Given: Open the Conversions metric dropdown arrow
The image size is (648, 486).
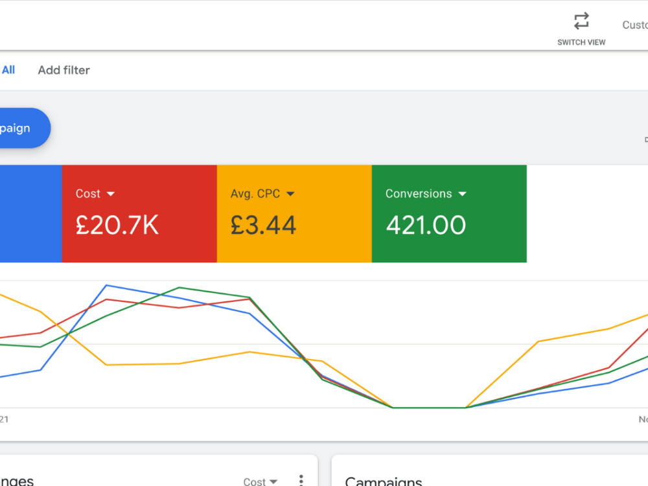Looking at the screenshot, I should click(463, 194).
